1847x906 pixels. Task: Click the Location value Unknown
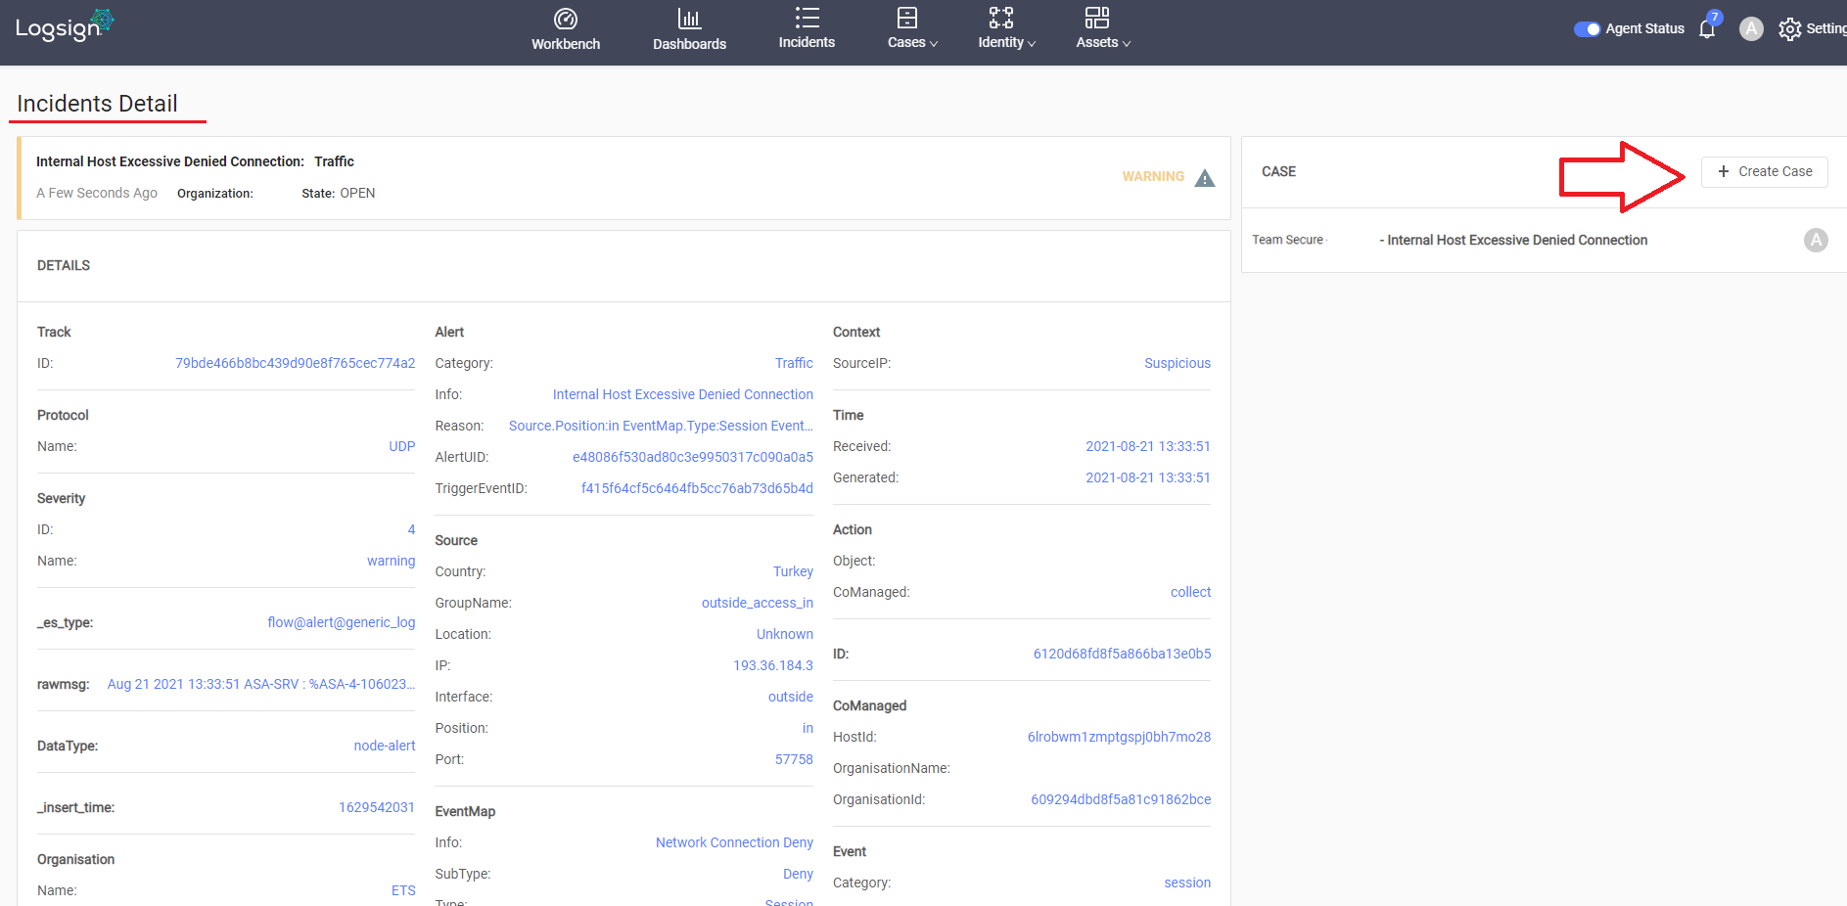(784, 634)
